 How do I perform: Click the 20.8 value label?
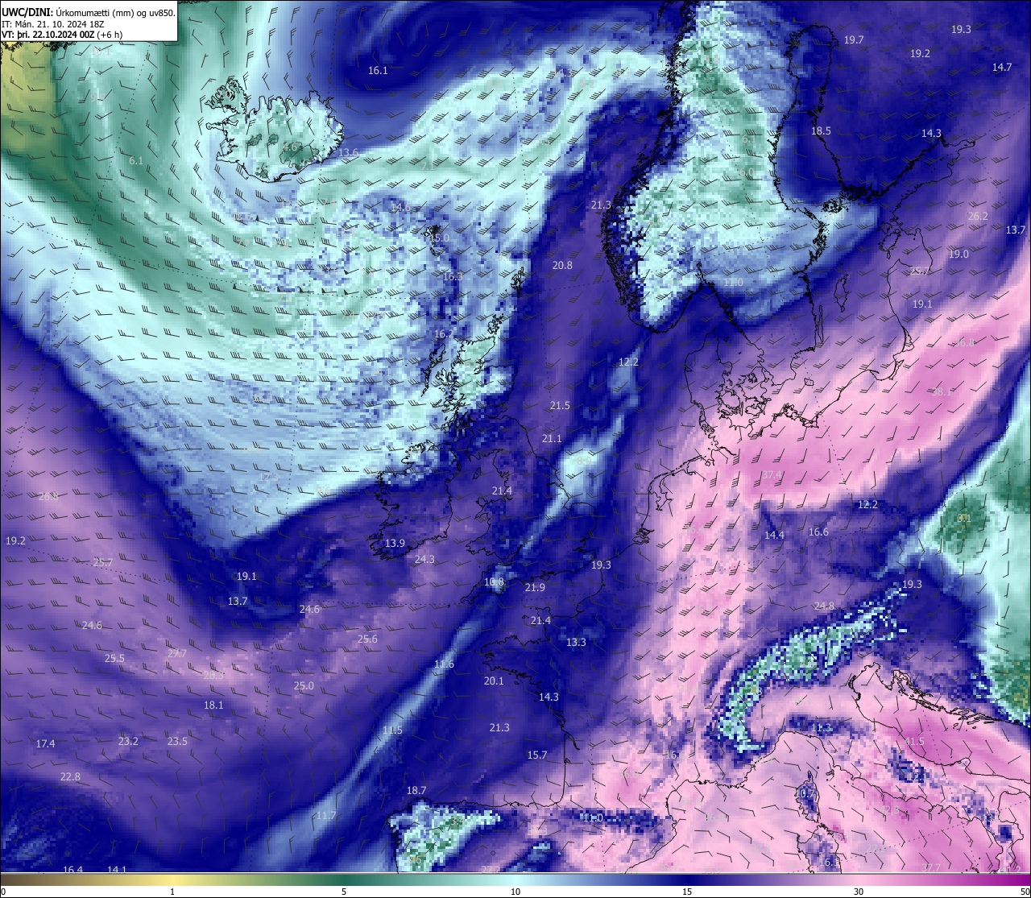coord(562,265)
